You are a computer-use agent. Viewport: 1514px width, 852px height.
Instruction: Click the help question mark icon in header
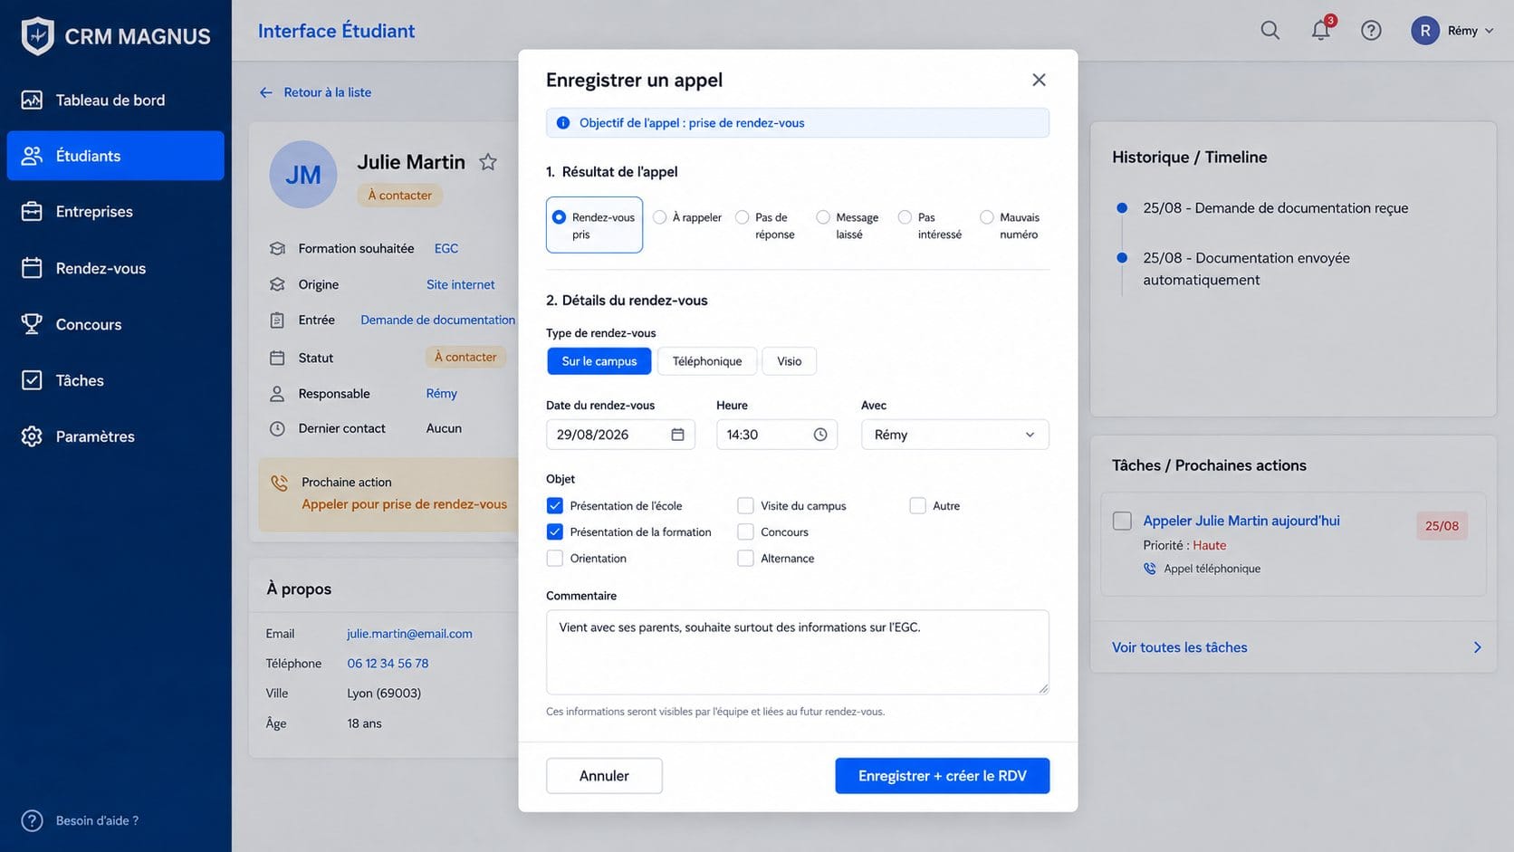click(x=1371, y=31)
